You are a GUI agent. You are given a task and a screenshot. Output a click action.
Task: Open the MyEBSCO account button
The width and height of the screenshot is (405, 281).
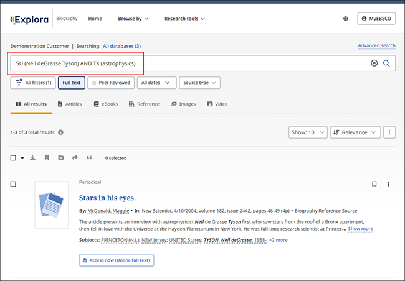pos(376,19)
